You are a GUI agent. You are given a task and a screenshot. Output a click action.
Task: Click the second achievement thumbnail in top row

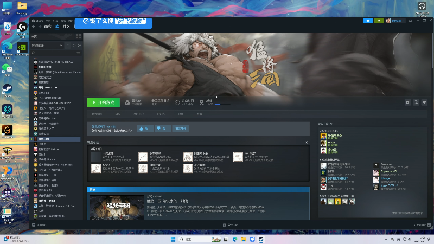[x=143, y=157]
